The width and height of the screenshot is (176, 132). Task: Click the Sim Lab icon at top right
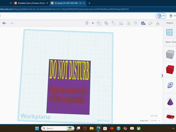(x=171, y=16)
